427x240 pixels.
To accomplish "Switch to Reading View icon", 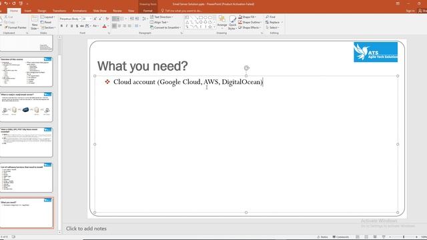I will tap(375, 237).
